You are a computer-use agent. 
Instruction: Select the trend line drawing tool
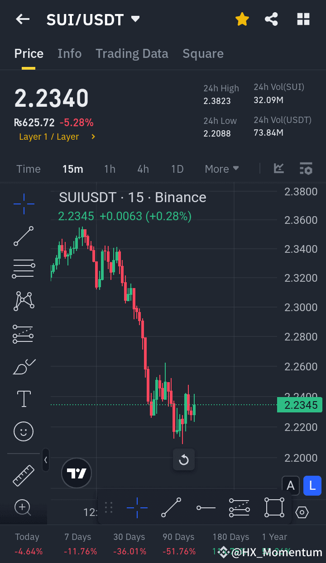[x=23, y=236]
